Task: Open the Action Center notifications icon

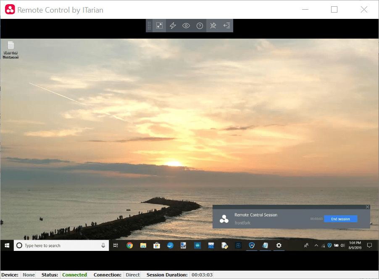Action: pyautogui.click(x=369, y=245)
